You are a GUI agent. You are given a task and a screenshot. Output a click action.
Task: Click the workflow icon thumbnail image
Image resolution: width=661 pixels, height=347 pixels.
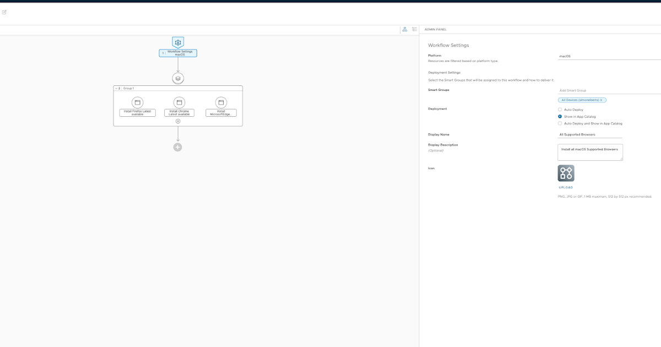(x=566, y=173)
